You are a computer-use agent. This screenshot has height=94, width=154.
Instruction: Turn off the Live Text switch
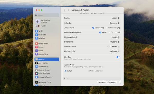[118, 57]
